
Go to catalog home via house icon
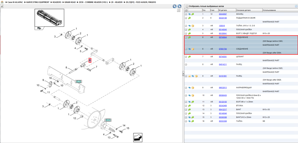[2, 2]
